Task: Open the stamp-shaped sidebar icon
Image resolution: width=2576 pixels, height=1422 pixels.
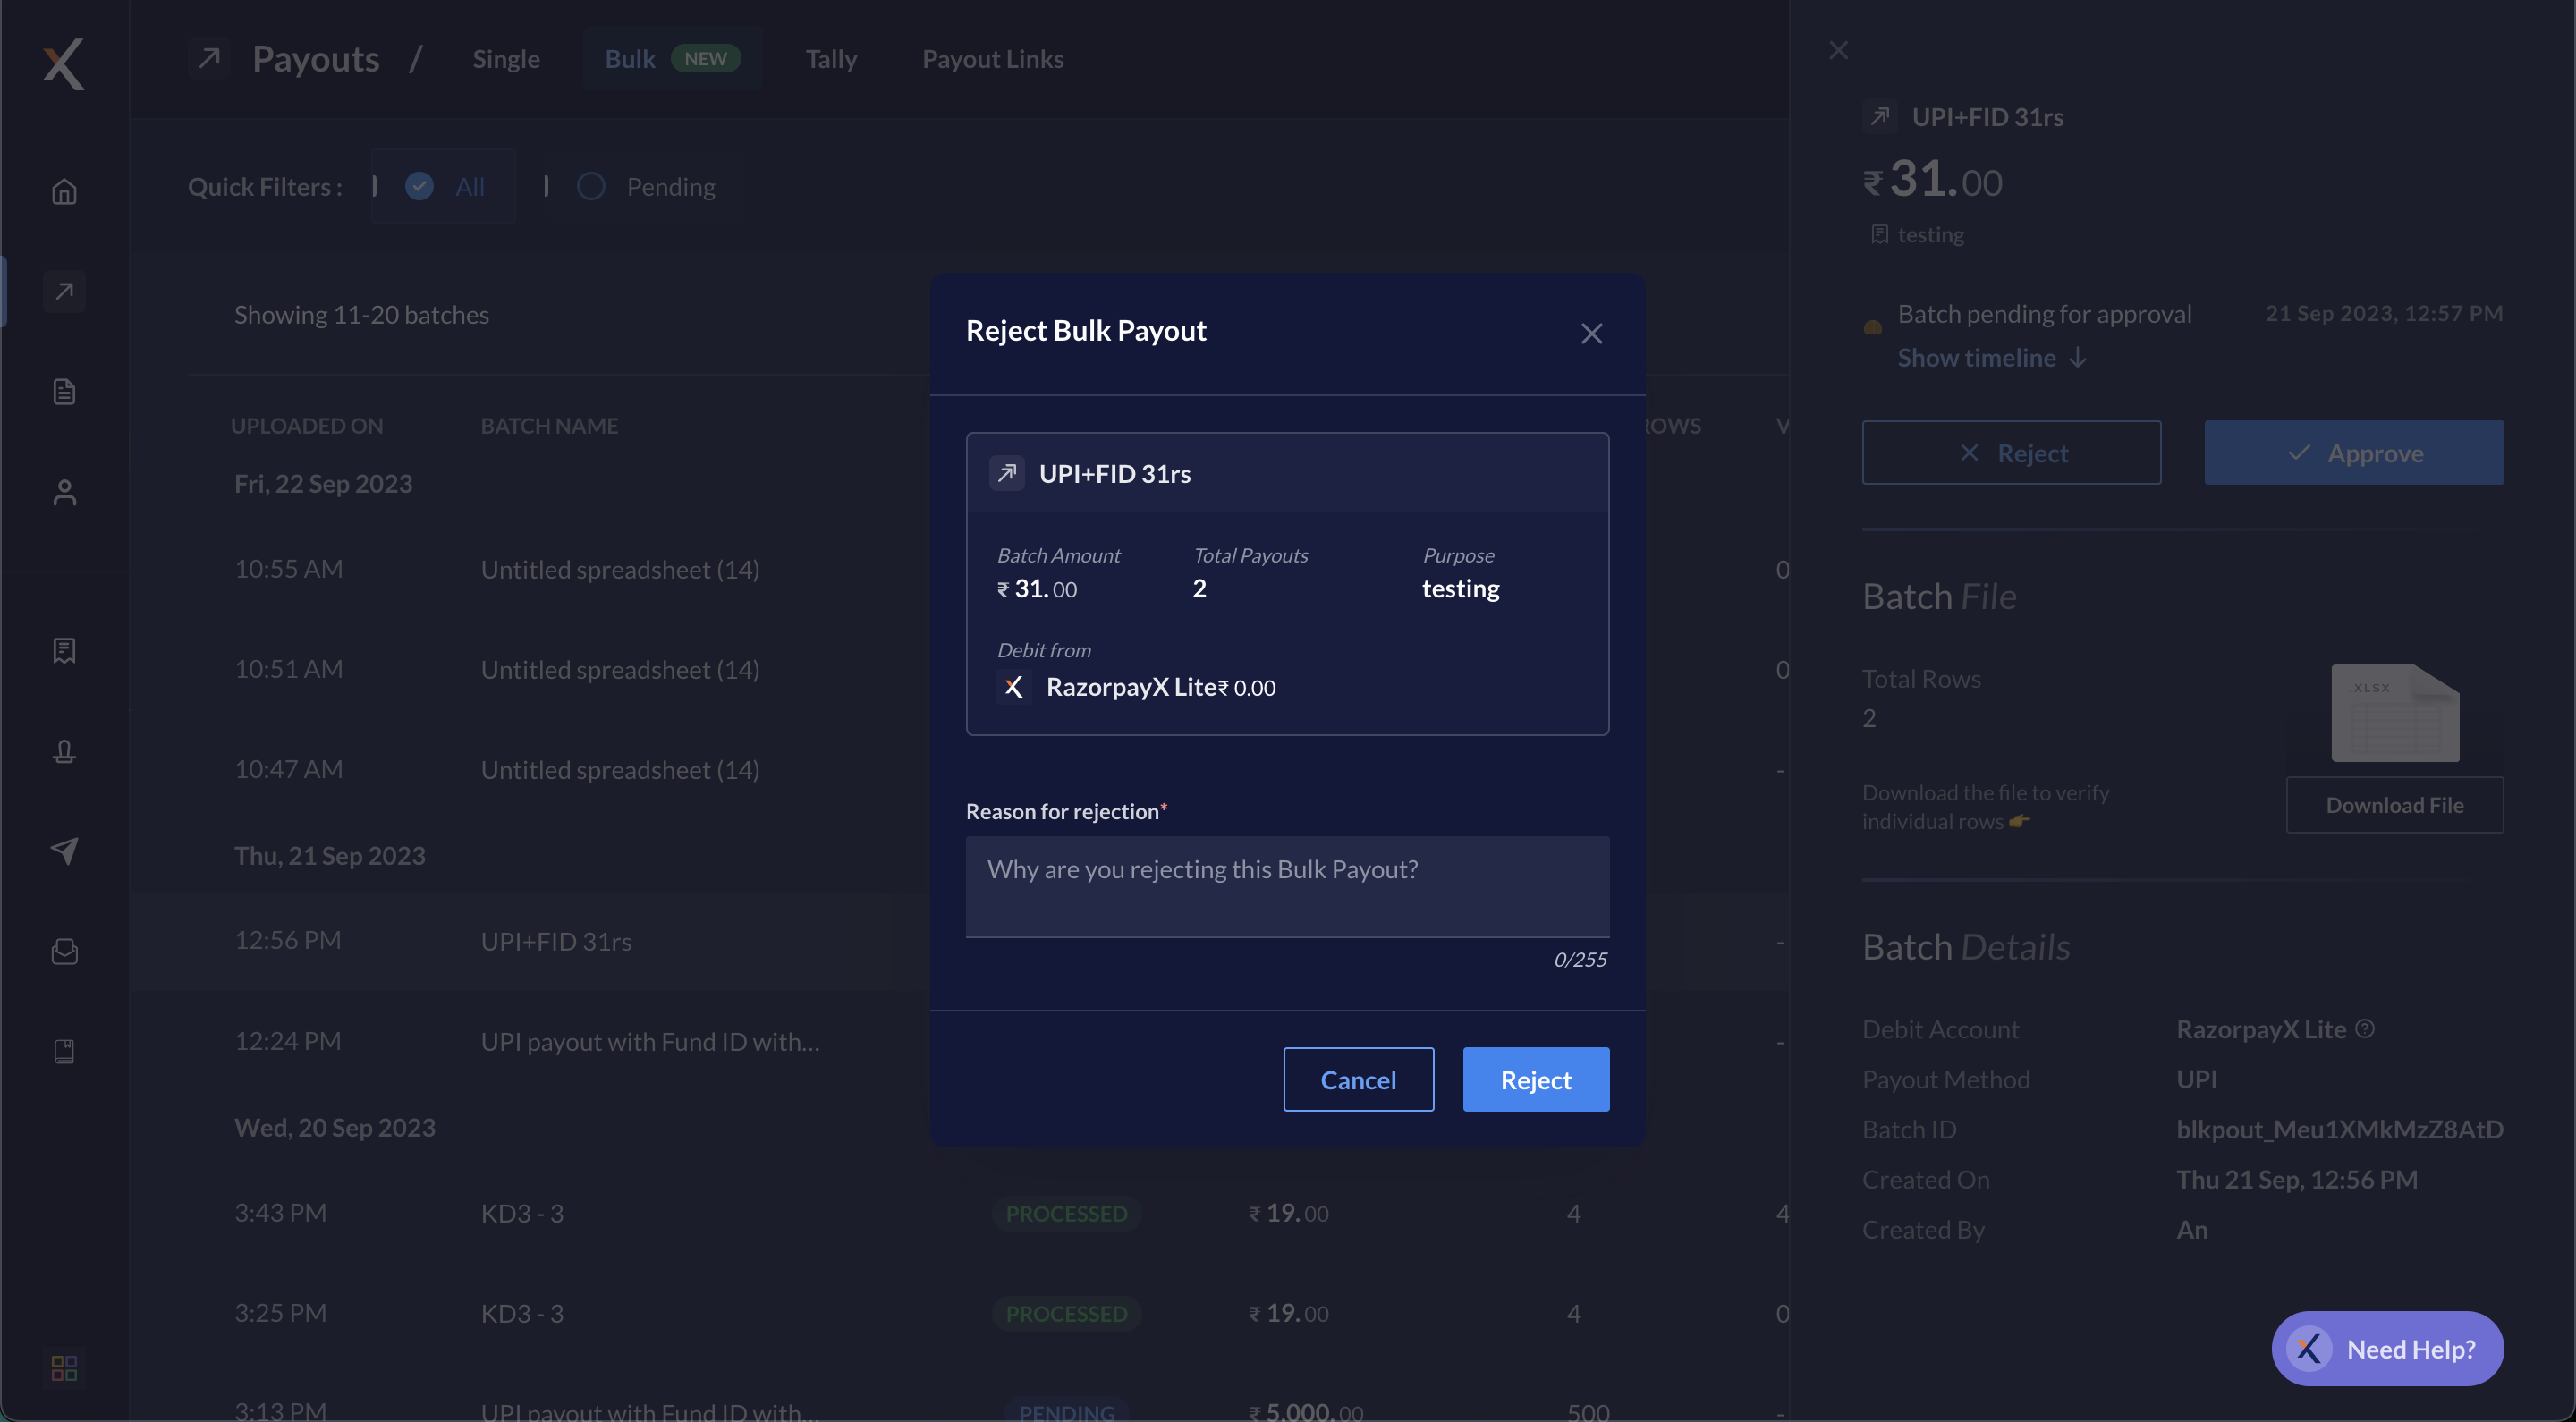Action: (x=64, y=751)
